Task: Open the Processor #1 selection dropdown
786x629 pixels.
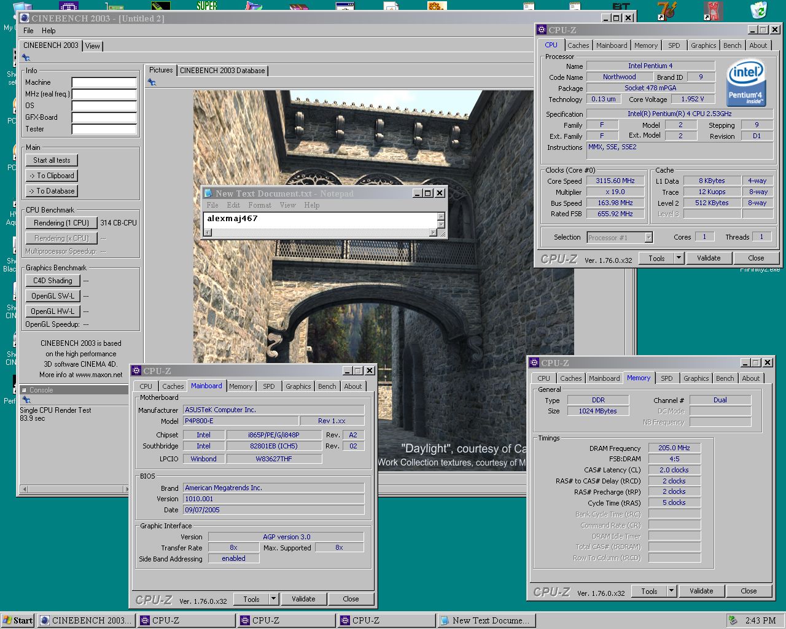Action: 620,238
